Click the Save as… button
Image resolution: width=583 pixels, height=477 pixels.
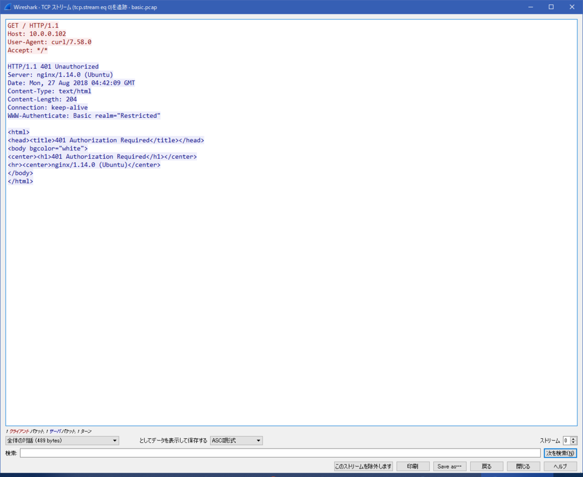[x=450, y=466]
